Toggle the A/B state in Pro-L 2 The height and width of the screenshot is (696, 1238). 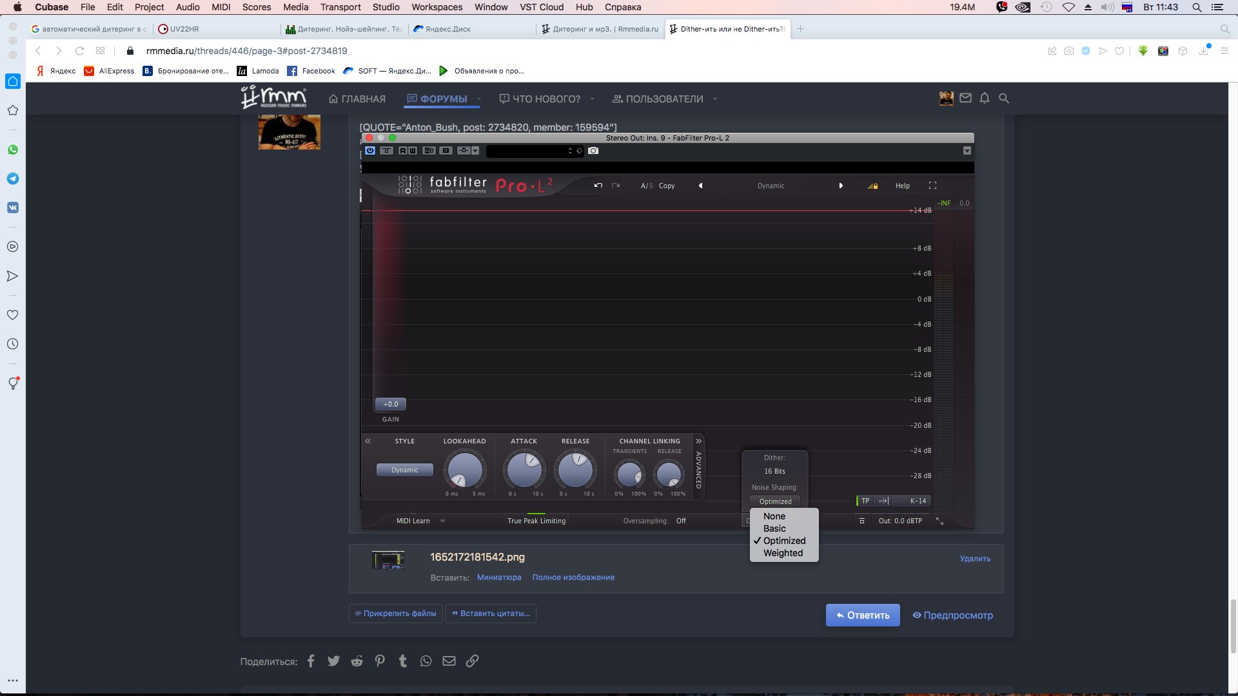point(647,186)
